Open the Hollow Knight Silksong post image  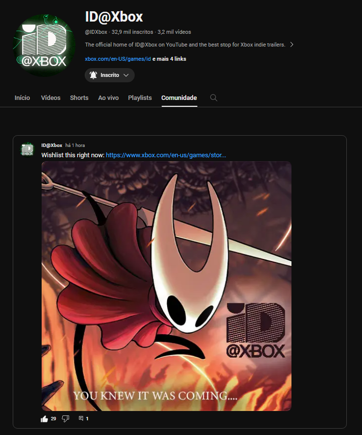(167, 286)
